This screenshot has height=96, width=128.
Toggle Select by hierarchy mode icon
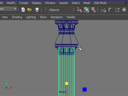(79, 10)
